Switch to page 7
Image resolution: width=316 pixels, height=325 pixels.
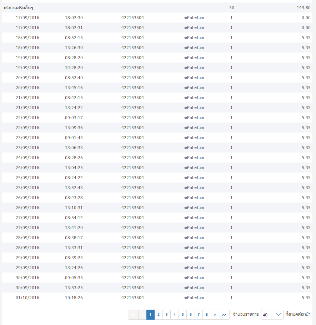199,315
